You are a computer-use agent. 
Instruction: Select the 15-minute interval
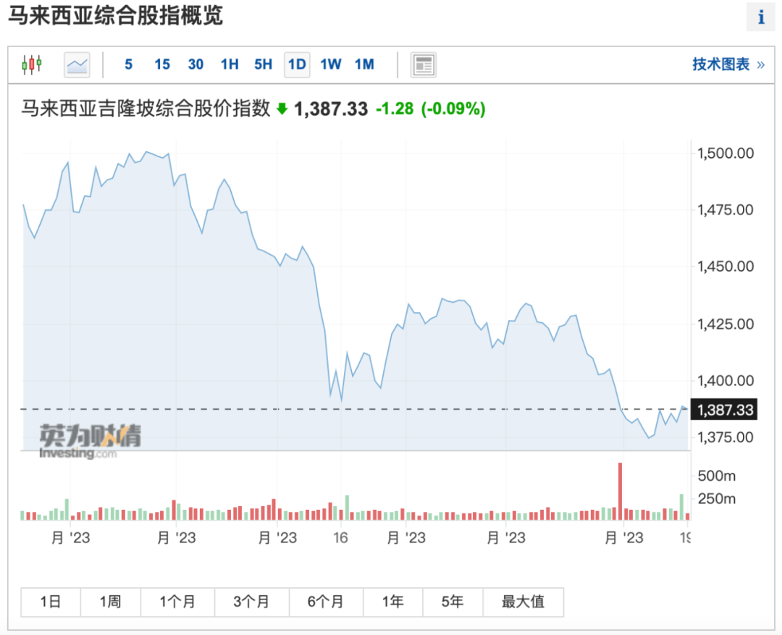(x=162, y=64)
